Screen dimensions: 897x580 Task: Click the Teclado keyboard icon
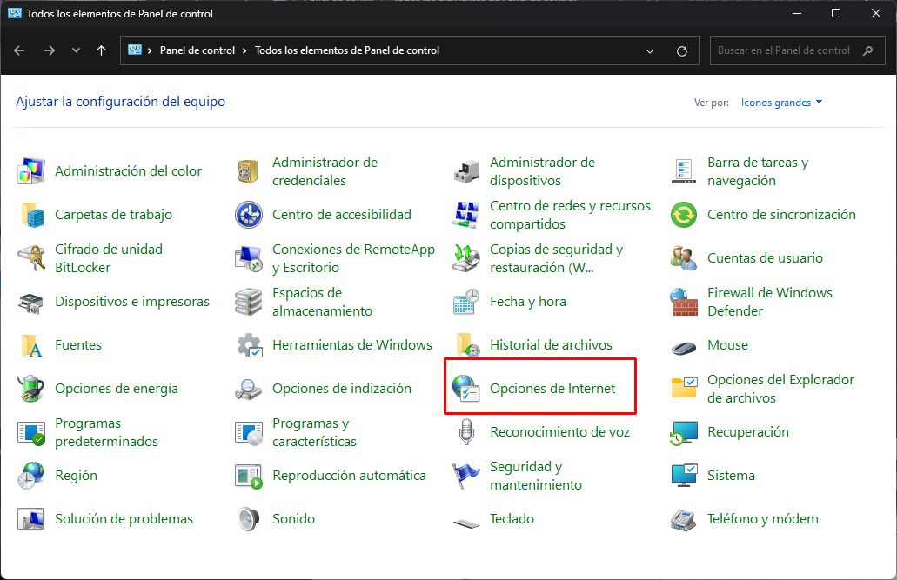[x=465, y=523]
